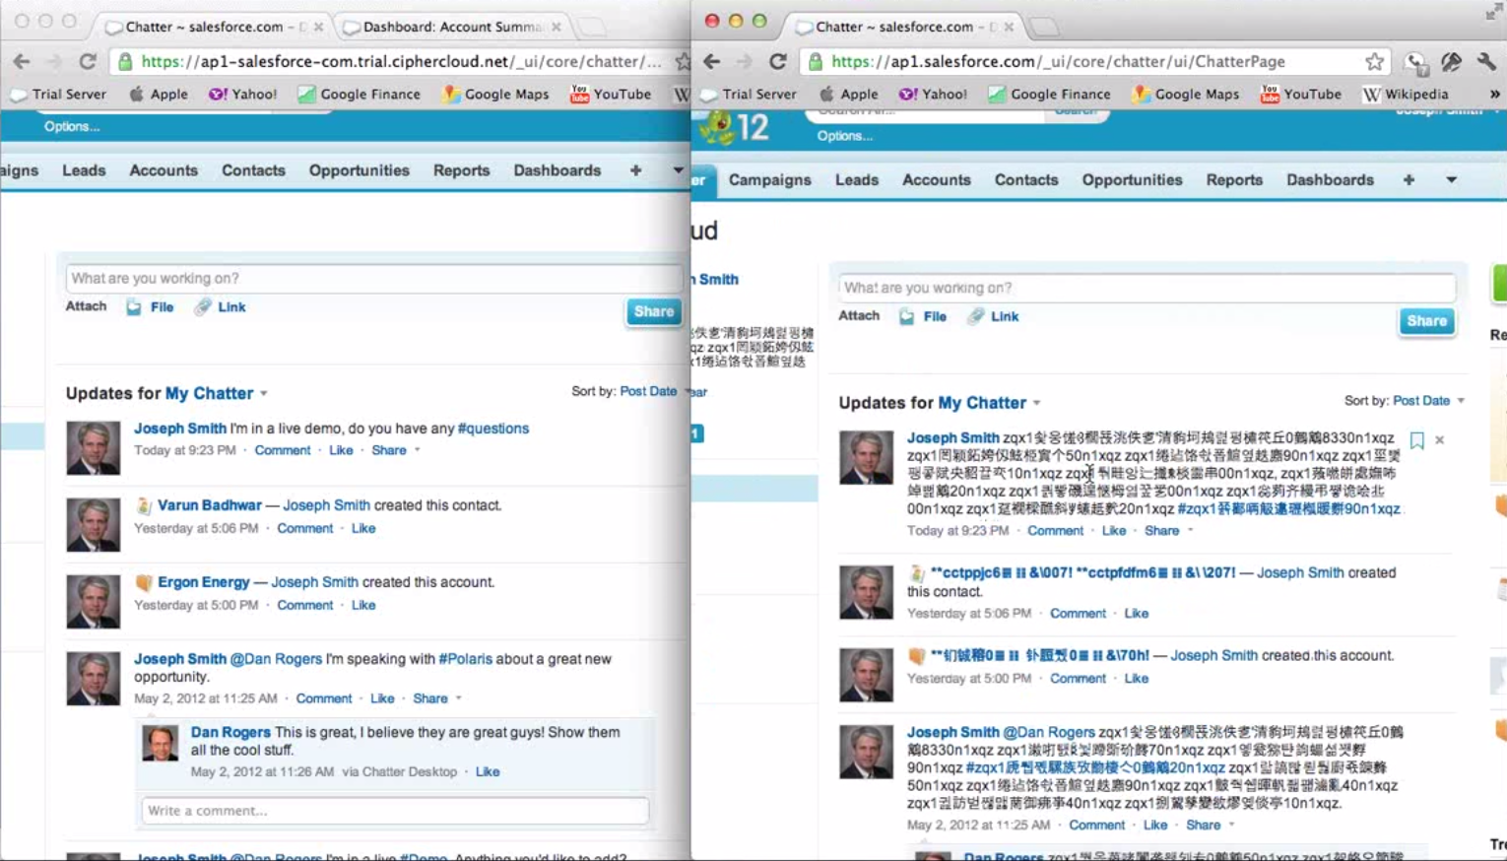
Task: Open the Opportunities tab in right window
Action: (x=1132, y=180)
